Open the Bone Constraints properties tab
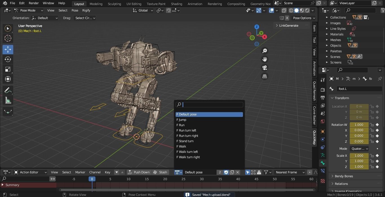 [323, 171]
